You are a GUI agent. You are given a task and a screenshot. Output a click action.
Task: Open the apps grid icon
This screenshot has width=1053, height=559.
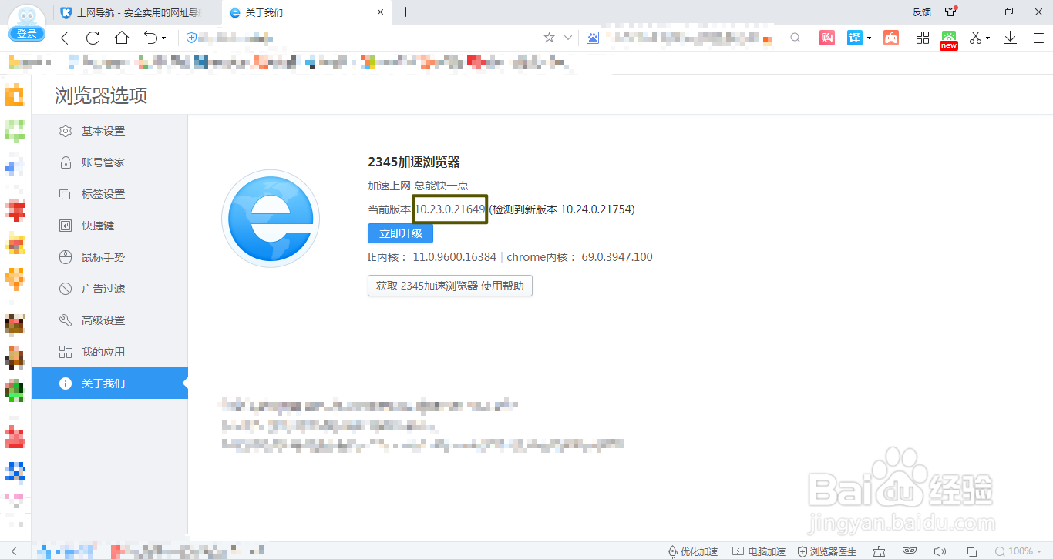click(923, 38)
